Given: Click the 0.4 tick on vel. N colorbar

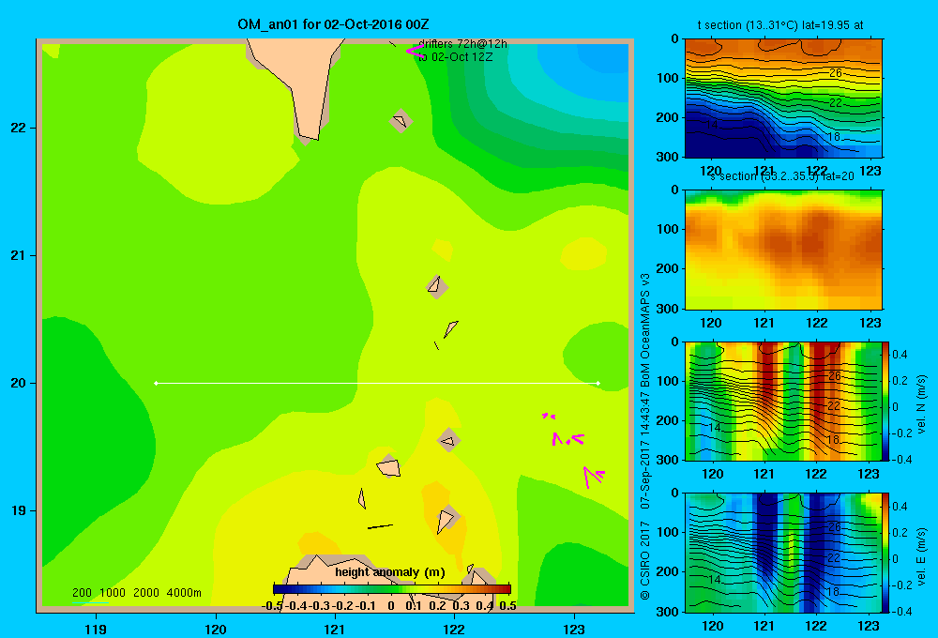Looking at the screenshot, I should [900, 355].
